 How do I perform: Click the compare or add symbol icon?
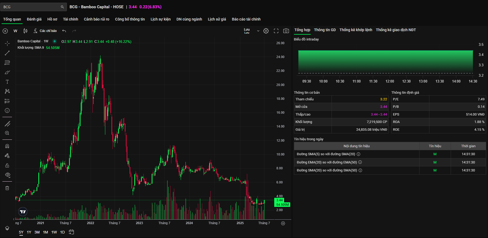pos(5,31)
